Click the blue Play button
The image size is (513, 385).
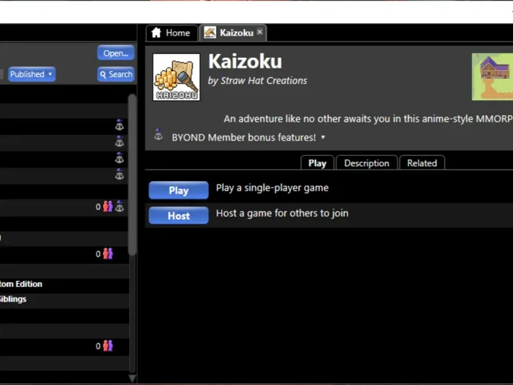[179, 190]
